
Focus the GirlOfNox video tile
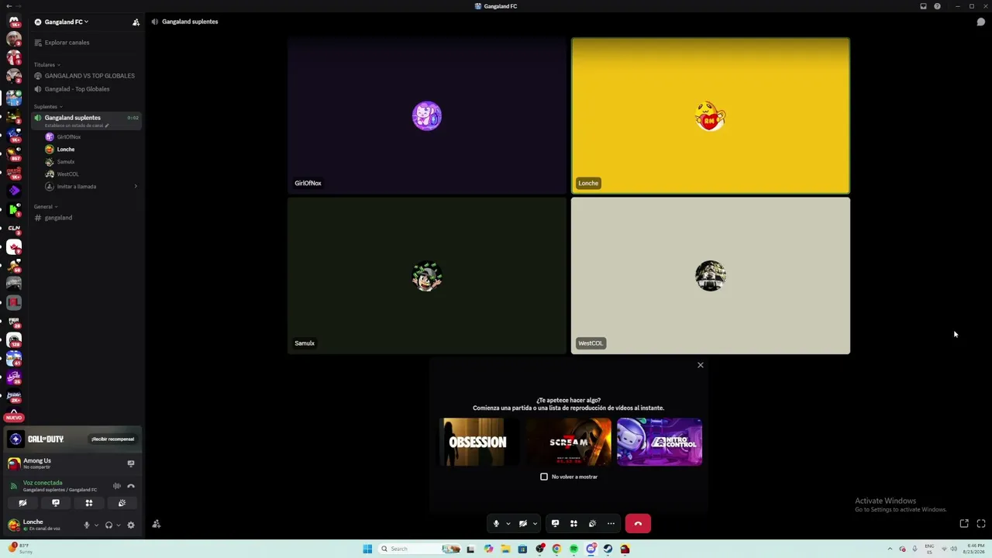pyautogui.click(x=427, y=116)
